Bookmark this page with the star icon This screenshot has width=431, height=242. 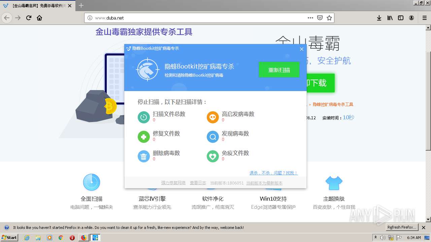point(329,18)
